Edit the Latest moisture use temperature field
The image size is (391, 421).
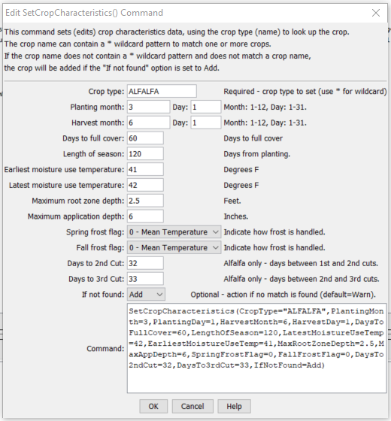point(145,185)
